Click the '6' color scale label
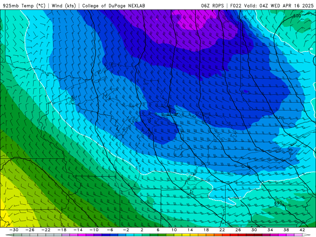This screenshot has height=237, width=316. coord(158,230)
